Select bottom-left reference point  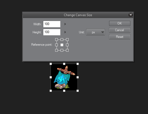pyautogui.click(x=57, y=50)
